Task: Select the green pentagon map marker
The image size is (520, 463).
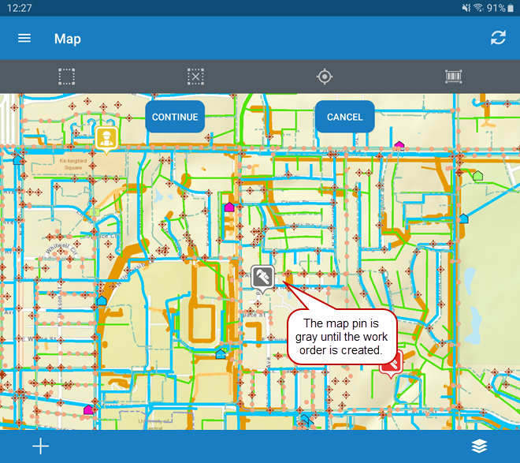Action: tap(477, 175)
